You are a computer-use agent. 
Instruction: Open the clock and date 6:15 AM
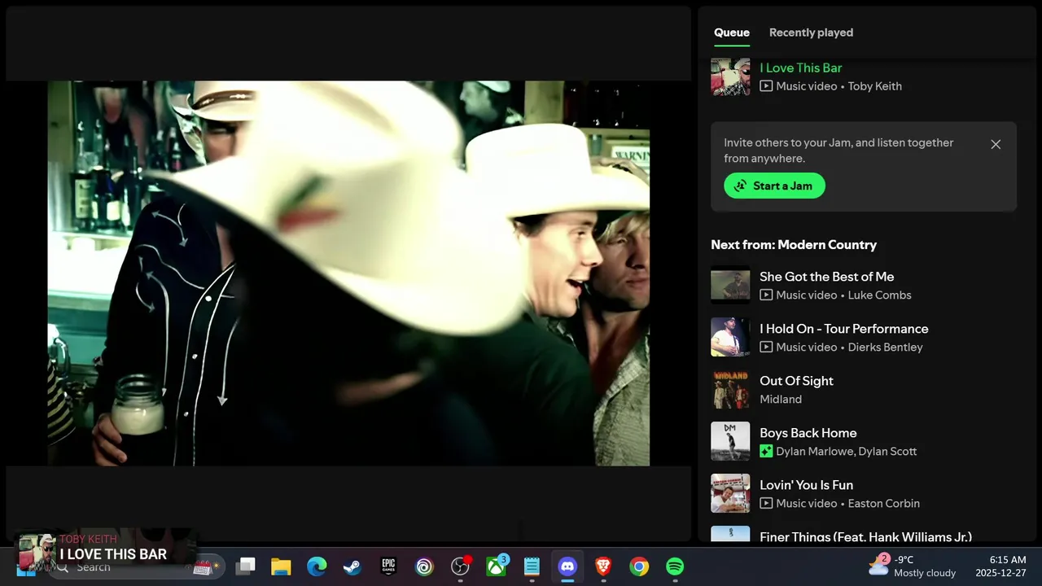point(1000,566)
